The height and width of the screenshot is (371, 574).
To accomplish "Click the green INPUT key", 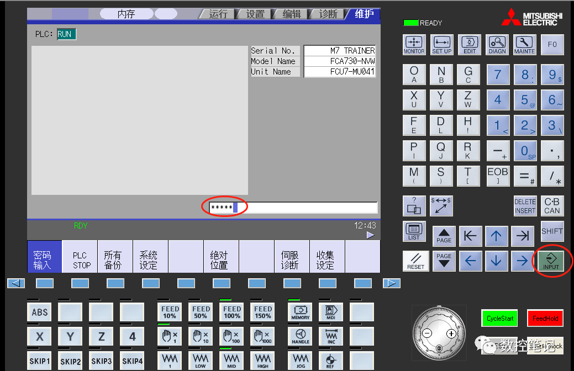I will click(551, 261).
